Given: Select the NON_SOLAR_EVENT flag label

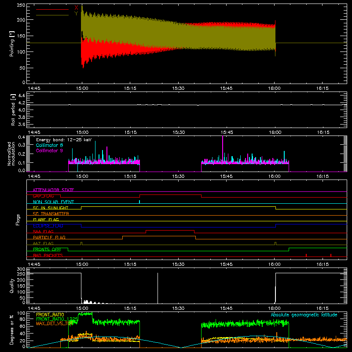Looking at the screenshot, I should pyautogui.click(x=53, y=202).
